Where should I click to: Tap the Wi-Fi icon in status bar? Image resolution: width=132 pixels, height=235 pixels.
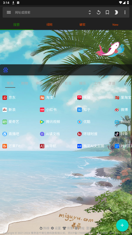(121, 3)
